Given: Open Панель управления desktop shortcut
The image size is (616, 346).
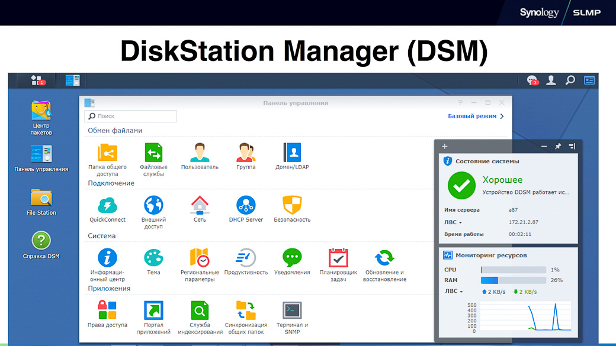Looking at the screenshot, I should 41,159.
